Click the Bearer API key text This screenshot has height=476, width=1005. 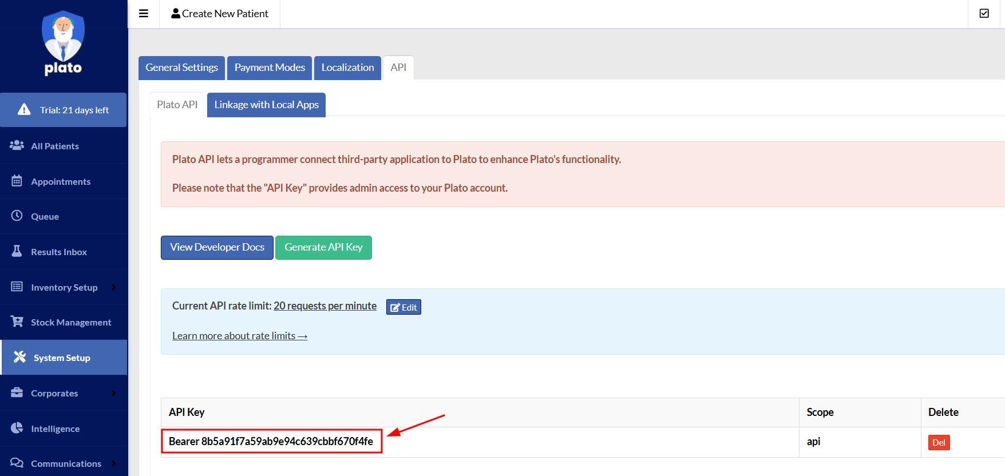coord(271,441)
